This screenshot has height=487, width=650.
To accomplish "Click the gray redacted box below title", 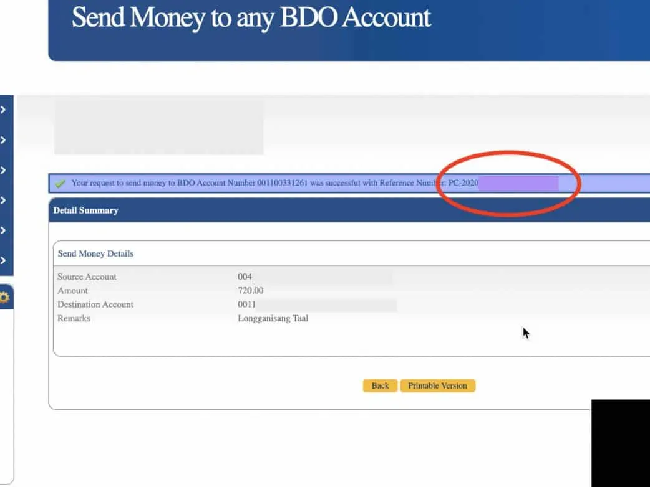I will click(158, 126).
